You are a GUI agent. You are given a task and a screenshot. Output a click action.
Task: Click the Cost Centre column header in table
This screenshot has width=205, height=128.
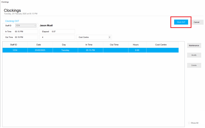coord(161,45)
